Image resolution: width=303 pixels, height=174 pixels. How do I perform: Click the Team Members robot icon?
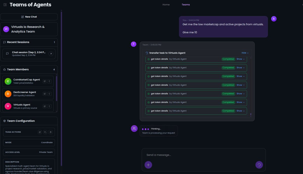pyautogui.click(x=5, y=69)
